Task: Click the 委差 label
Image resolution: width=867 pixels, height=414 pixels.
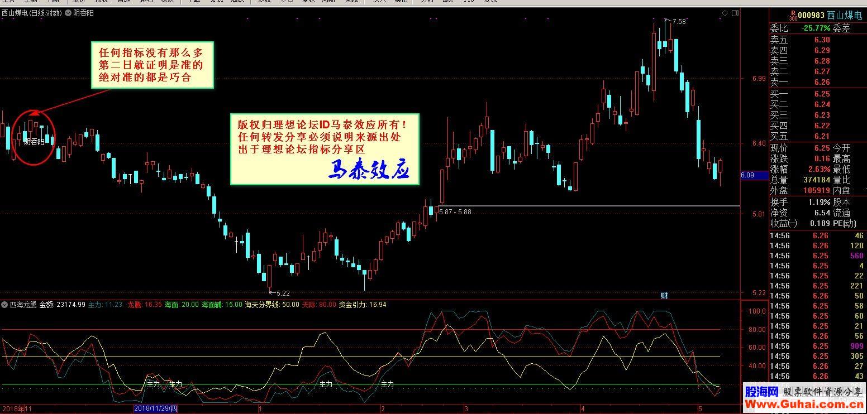Action: coord(841,28)
